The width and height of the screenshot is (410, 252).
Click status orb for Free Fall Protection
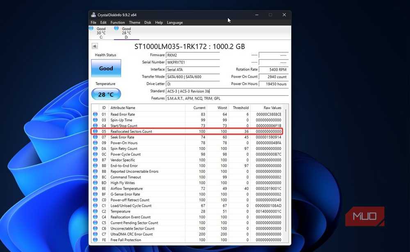pyautogui.click(x=95, y=240)
